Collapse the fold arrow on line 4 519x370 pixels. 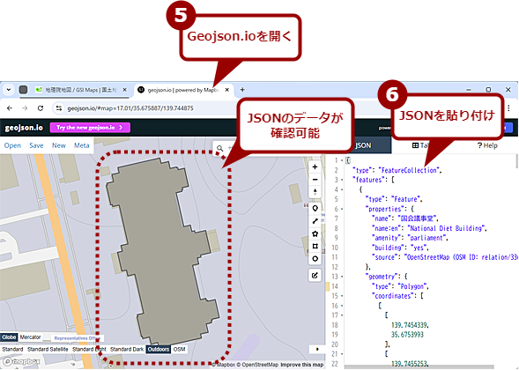point(342,189)
